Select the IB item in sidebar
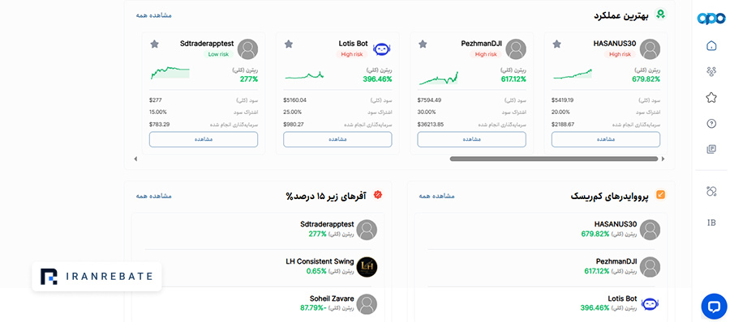 (711, 222)
